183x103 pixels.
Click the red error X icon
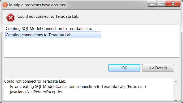pyautogui.click(x=11, y=18)
